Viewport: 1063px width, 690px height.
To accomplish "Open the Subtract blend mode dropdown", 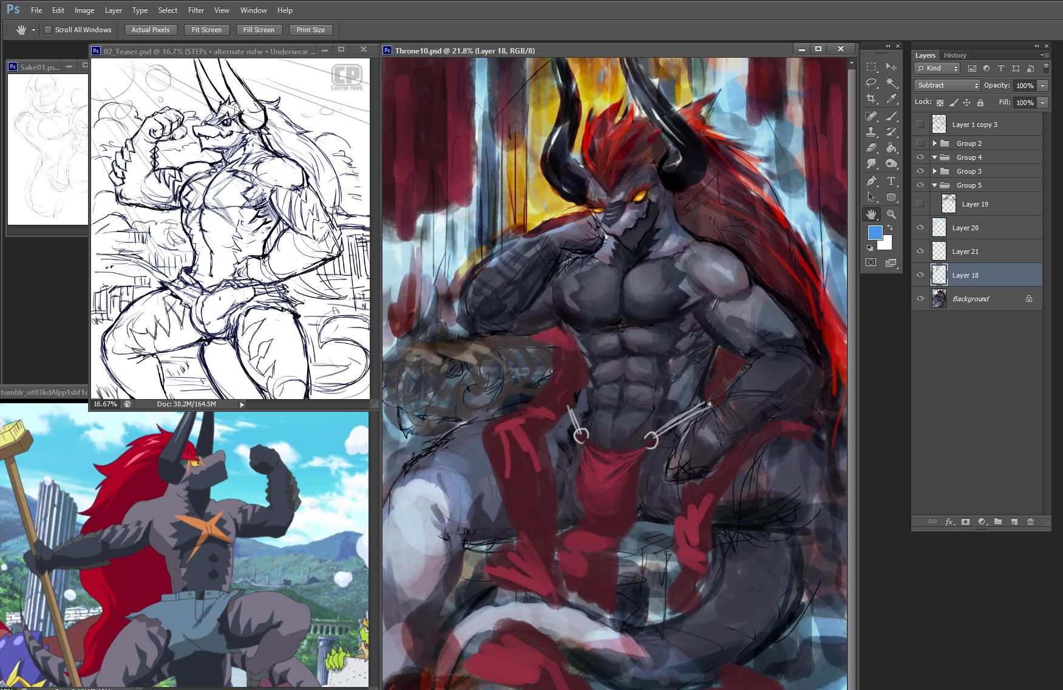I will click(x=947, y=85).
